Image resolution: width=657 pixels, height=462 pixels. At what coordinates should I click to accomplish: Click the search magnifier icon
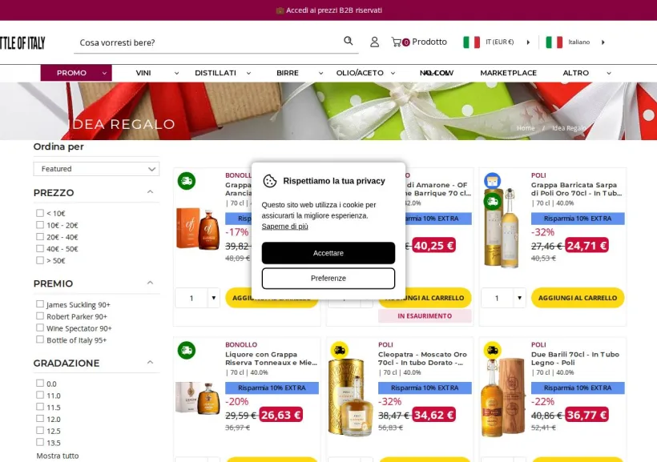point(349,41)
